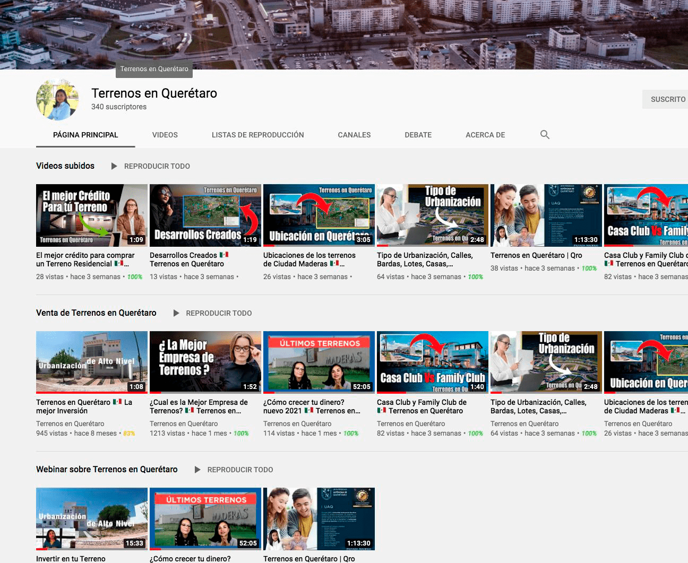
Task: Play all in Webinar sobre Terrenos section
Action: click(x=234, y=470)
